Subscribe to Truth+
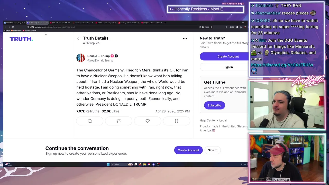 (x=214, y=105)
